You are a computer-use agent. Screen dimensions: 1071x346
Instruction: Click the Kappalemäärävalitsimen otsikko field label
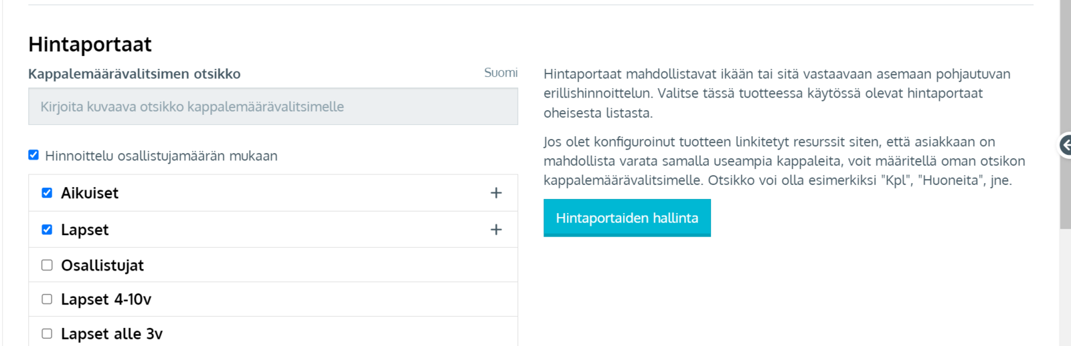pyautogui.click(x=134, y=73)
